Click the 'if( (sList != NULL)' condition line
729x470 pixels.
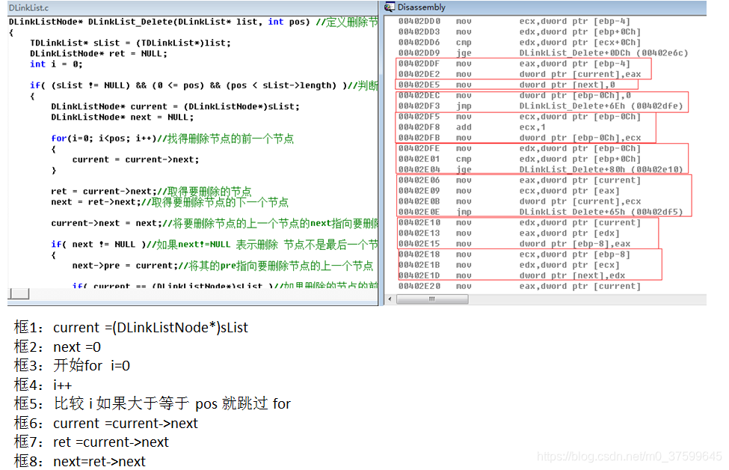tap(203, 85)
